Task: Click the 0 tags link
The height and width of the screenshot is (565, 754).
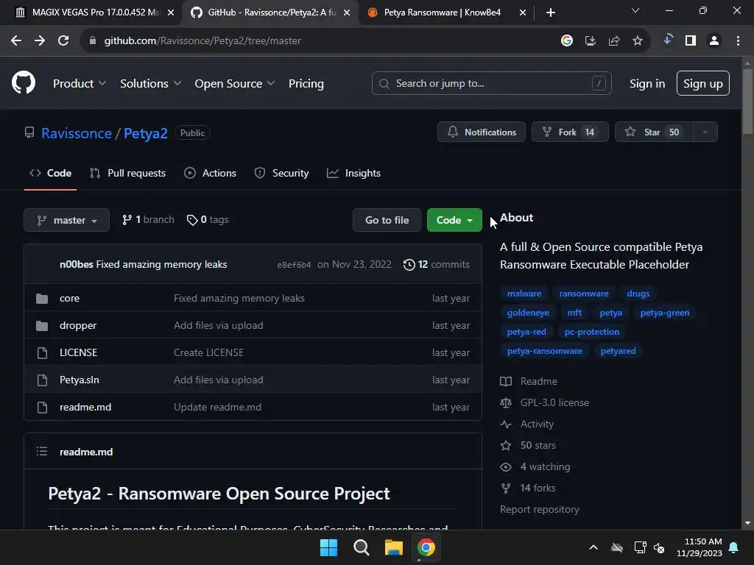Action: point(208,219)
